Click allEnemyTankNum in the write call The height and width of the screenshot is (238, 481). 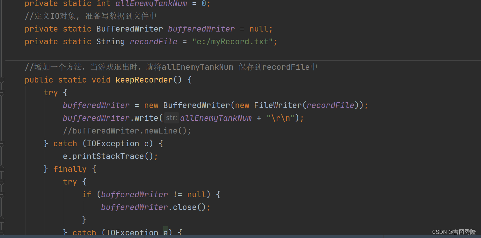coord(216,118)
